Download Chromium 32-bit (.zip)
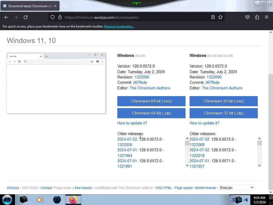The height and width of the screenshot is (205, 273). point(224,113)
